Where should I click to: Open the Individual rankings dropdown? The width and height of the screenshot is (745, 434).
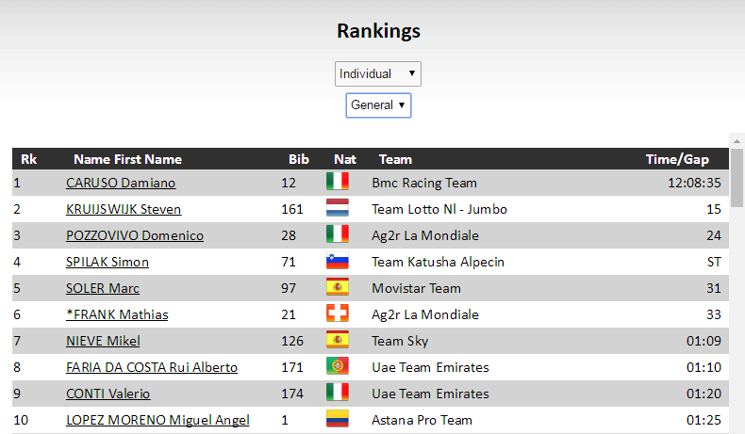tap(377, 74)
